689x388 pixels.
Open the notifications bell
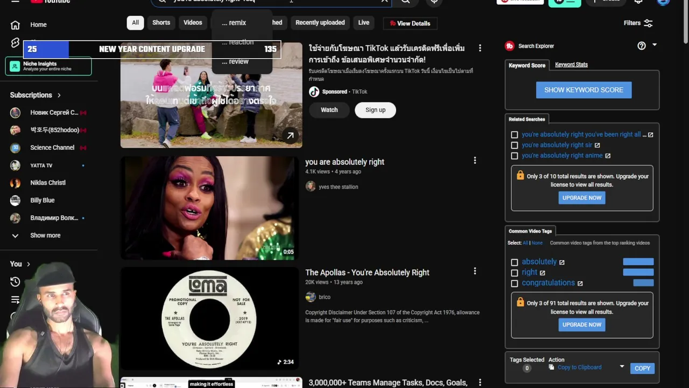click(x=638, y=2)
